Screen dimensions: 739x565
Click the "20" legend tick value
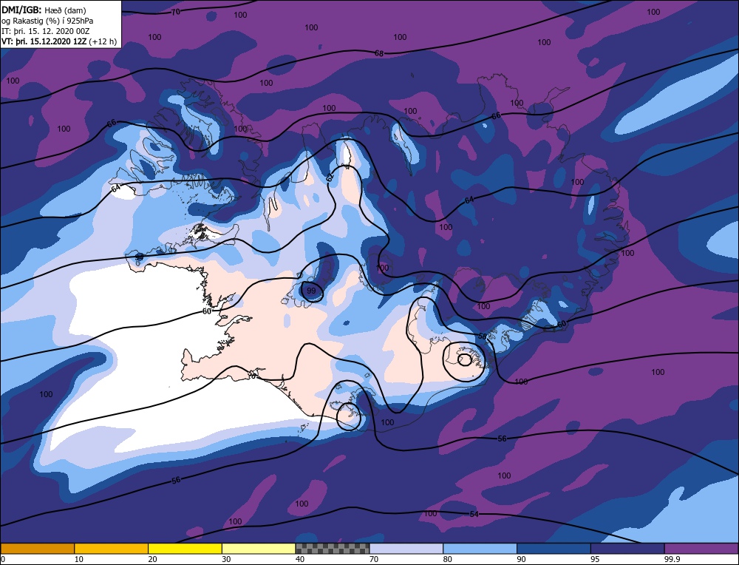(153, 559)
